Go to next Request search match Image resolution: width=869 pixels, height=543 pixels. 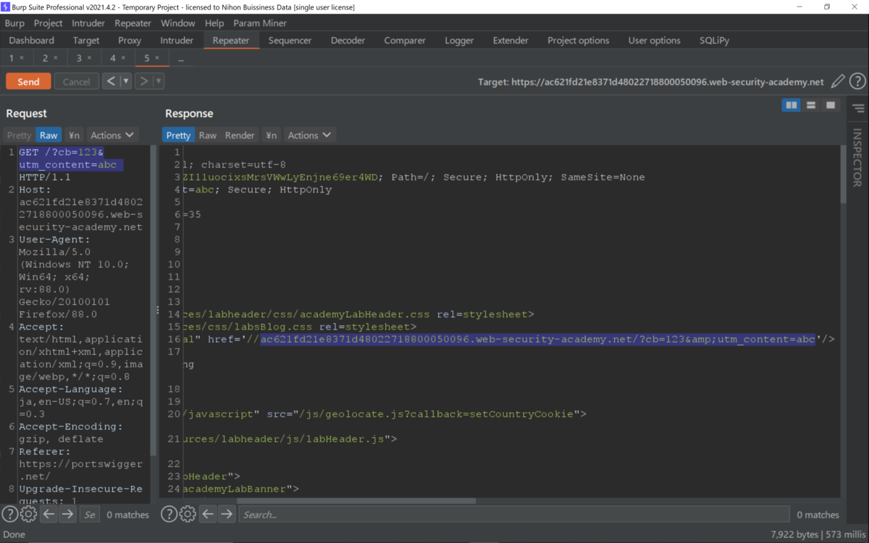coord(67,514)
